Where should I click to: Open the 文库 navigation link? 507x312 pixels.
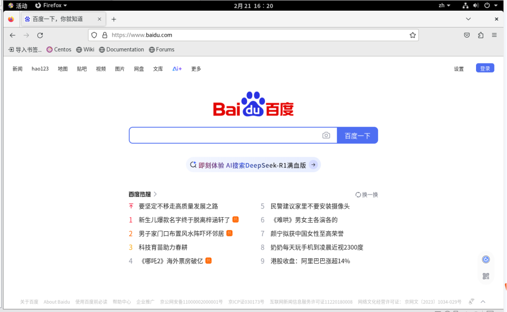click(x=158, y=69)
